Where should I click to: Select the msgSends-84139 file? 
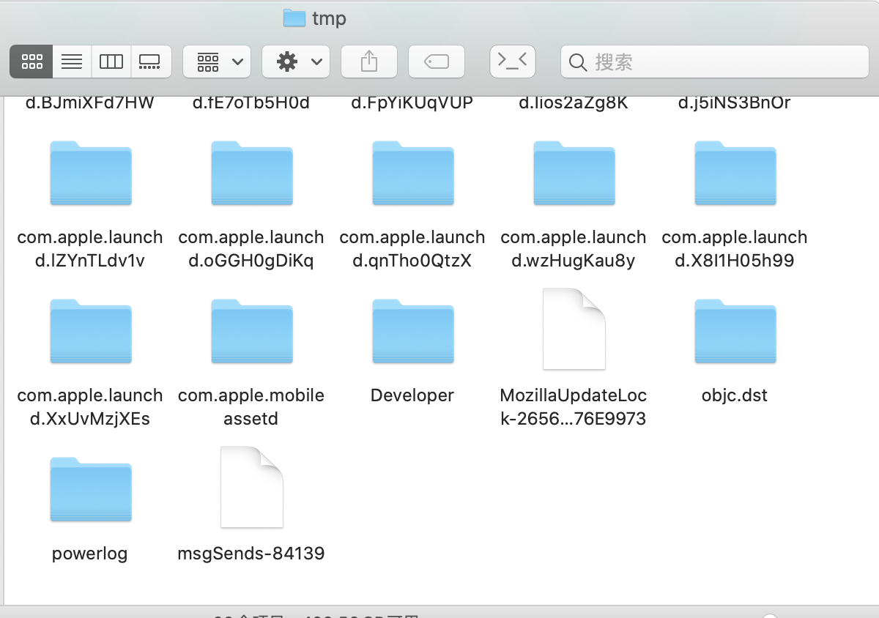(251, 488)
